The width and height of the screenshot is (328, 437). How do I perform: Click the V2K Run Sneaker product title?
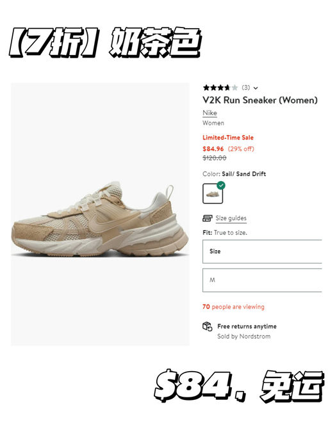pos(260,100)
